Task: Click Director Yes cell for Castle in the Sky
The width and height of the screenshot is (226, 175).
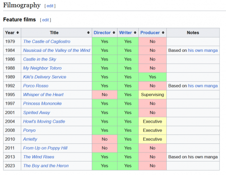Action: click(104, 59)
